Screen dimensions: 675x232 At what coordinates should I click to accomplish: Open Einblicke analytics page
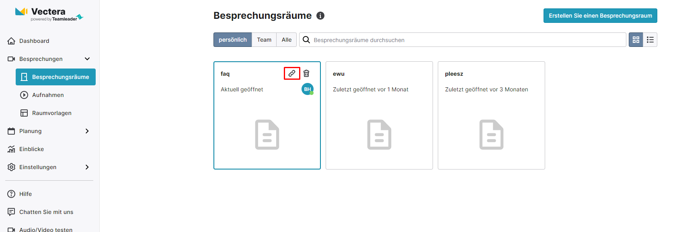(x=31, y=149)
